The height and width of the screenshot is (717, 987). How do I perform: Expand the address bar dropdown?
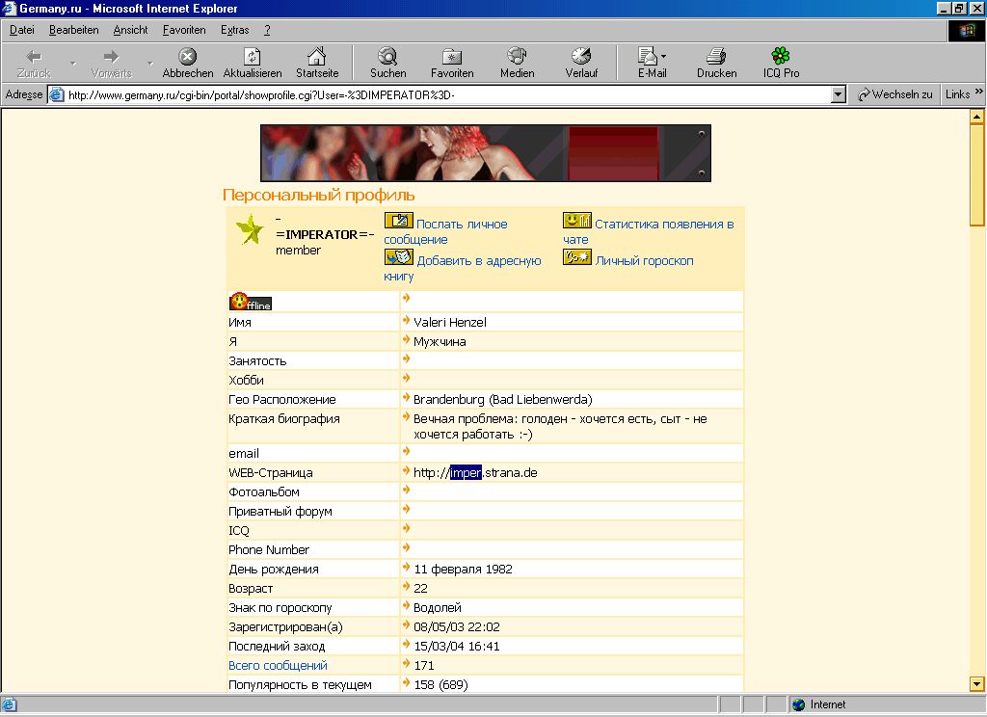point(838,95)
